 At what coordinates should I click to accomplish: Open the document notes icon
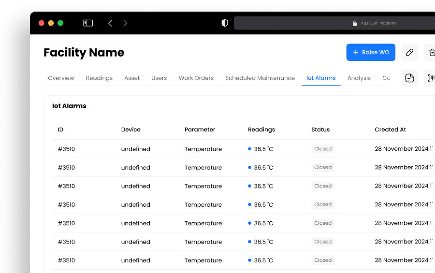(x=409, y=78)
